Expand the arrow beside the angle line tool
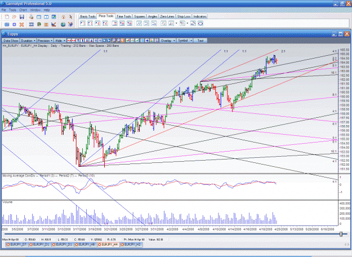The image size is (352, 257). [x=176, y=23]
